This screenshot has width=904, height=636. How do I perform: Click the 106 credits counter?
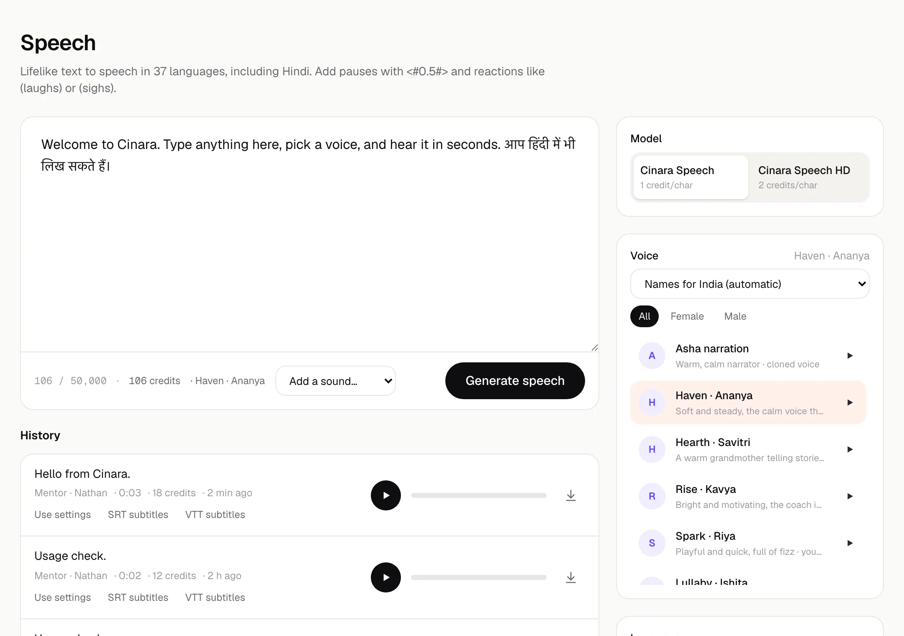[x=154, y=381]
